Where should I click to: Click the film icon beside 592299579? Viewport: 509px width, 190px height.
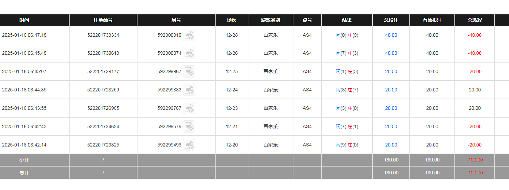[x=189, y=127]
